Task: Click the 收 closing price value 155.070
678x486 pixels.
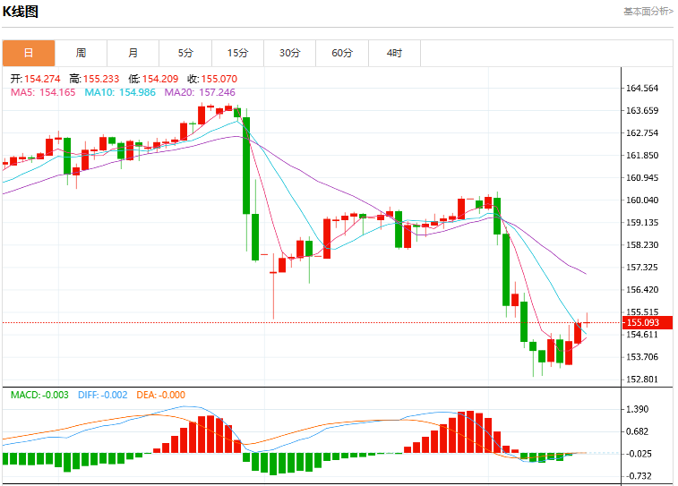Action: (x=219, y=79)
